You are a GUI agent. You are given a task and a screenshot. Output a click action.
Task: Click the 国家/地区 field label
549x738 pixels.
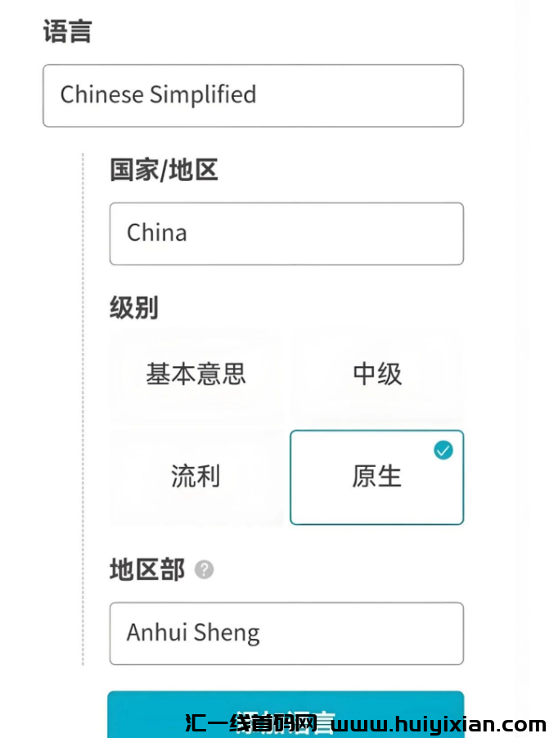click(x=164, y=170)
